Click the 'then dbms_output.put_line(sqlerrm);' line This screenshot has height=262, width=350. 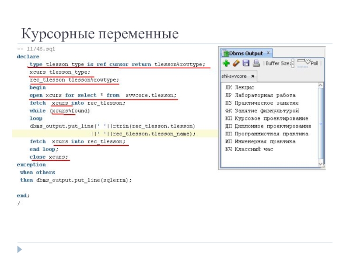coord(76,180)
